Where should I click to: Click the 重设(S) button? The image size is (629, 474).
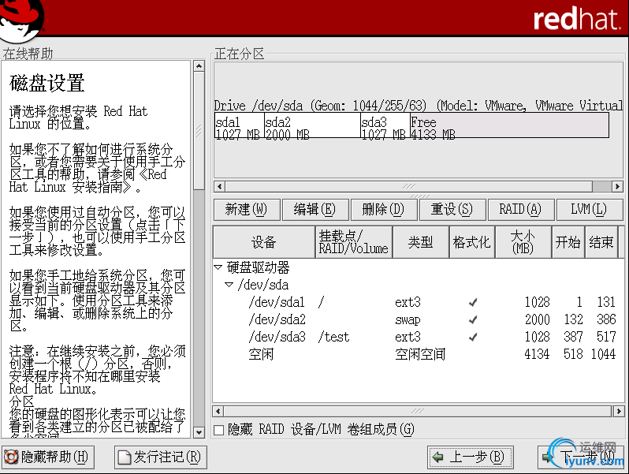[x=452, y=210]
